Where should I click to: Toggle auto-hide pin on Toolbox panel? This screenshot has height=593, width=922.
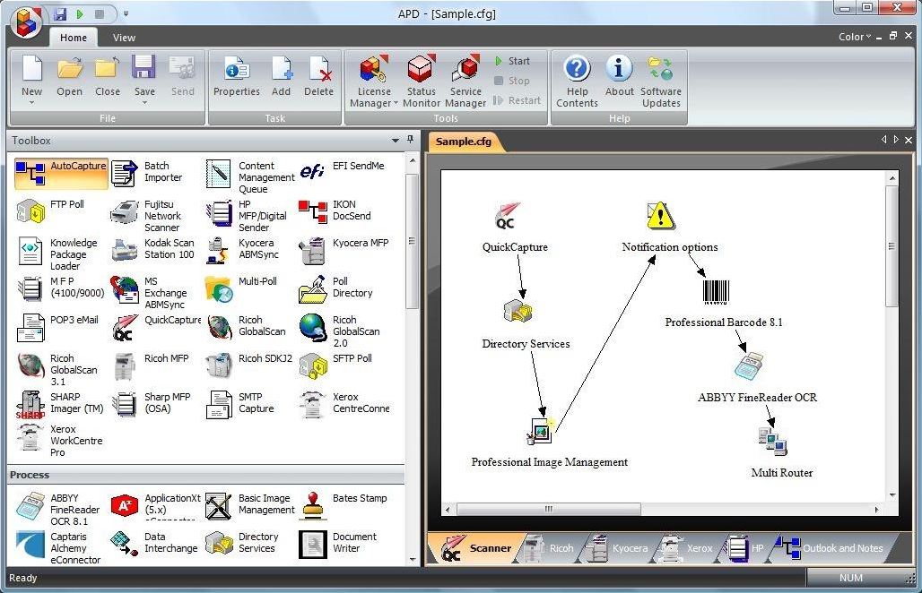[x=410, y=140]
